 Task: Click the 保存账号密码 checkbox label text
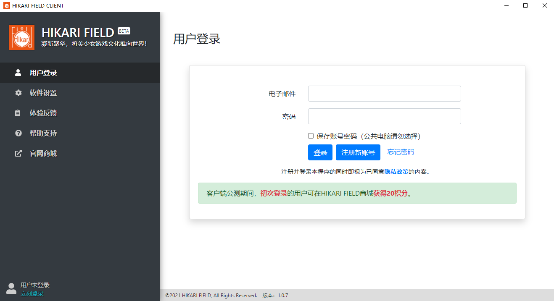click(369, 136)
